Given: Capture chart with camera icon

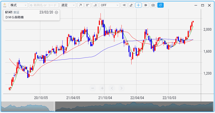Looking at the screenshot, I should coord(153,5).
